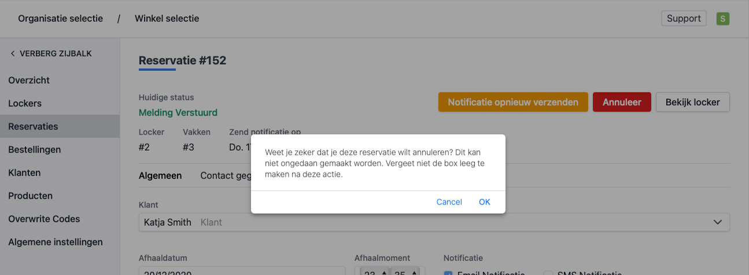The height and width of the screenshot is (275, 749).
Task: Open the Support button
Action: click(684, 18)
